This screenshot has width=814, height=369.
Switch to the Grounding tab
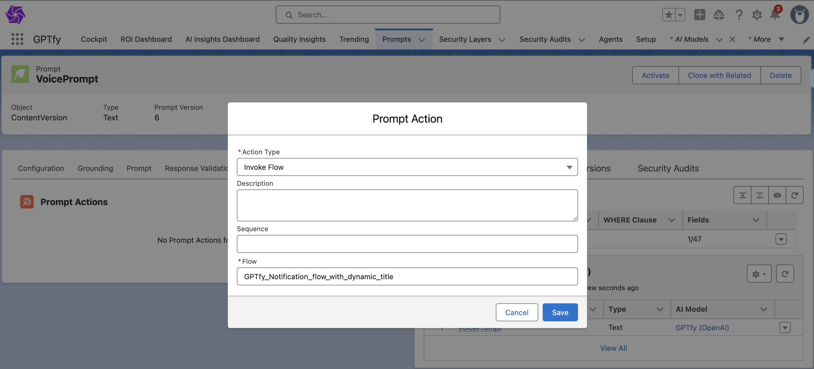(x=95, y=168)
